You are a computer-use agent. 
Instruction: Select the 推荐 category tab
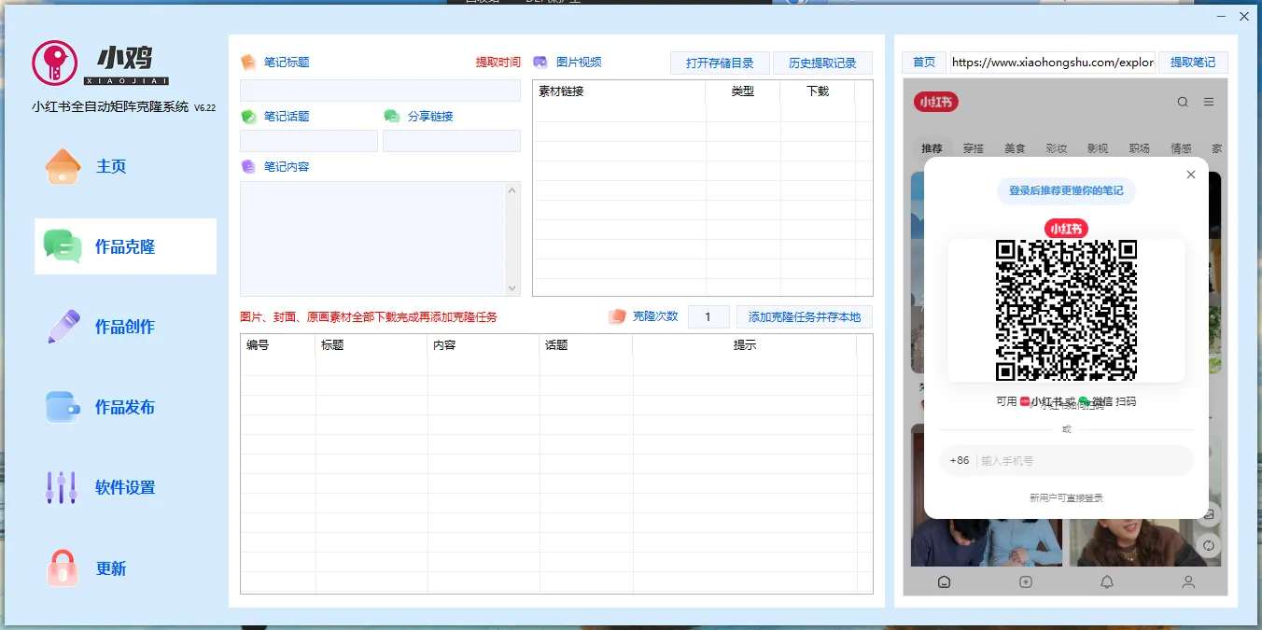tap(932, 148)
